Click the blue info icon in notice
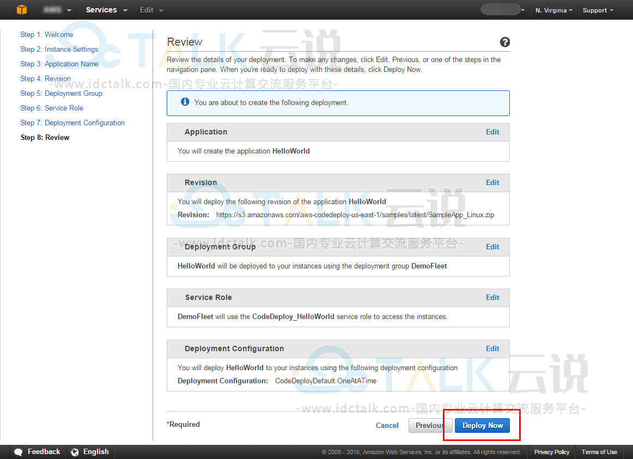Screen dimensions: 633x459 pyautogui.click(x=185, y=102)
